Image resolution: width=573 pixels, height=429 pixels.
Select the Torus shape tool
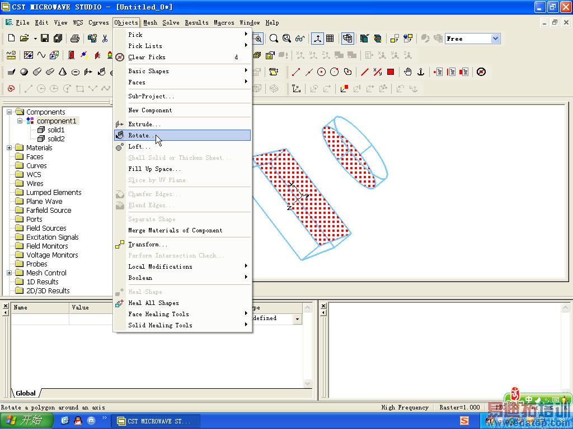coord(76,72)
